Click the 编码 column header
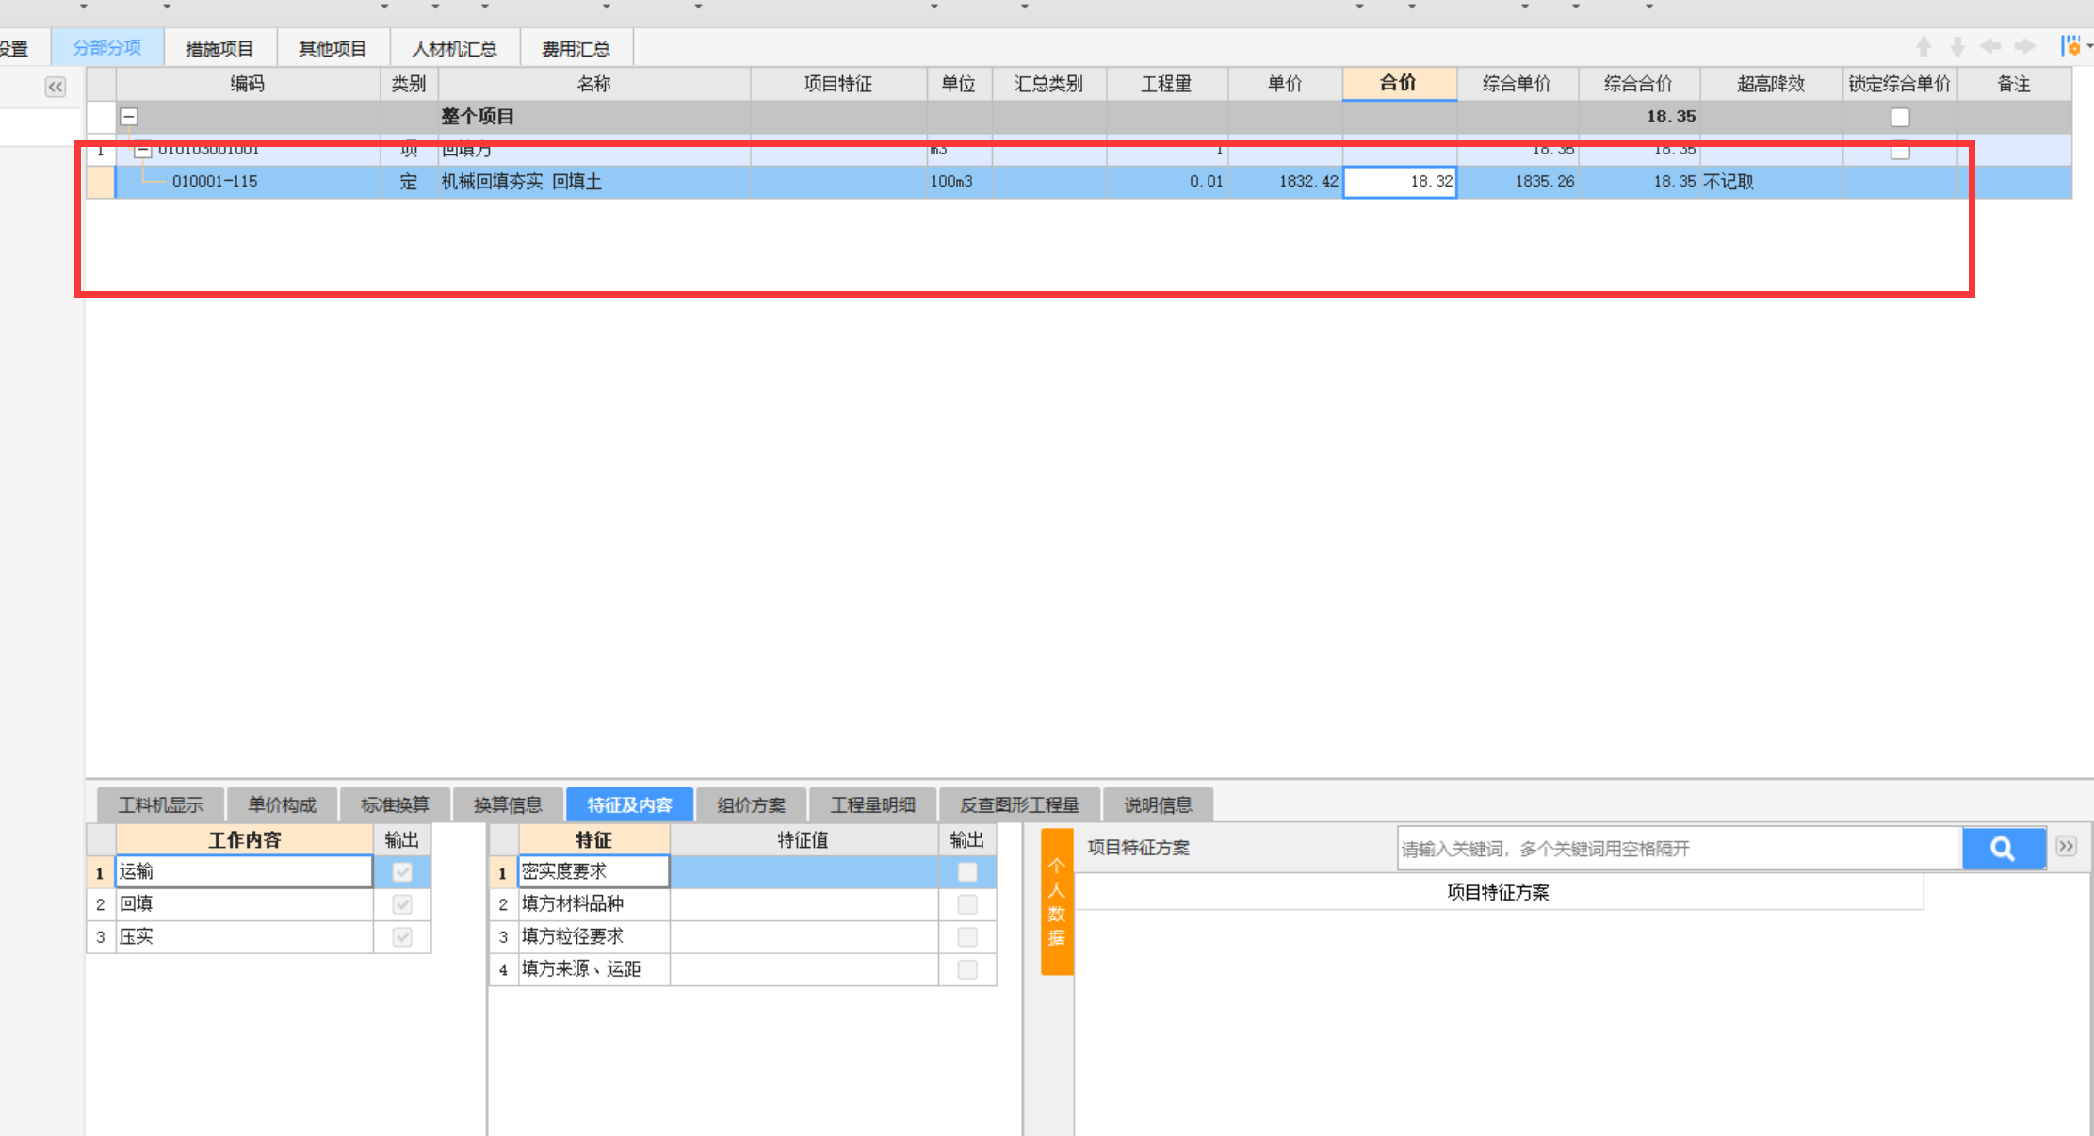2094x1136 pixels. (x=248, y=84)
